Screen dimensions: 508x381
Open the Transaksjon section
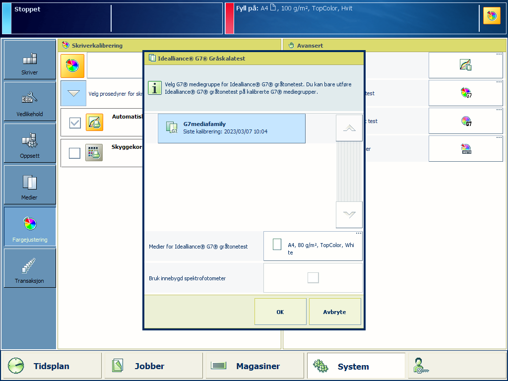pyautogui.click(x=30, y=268)
